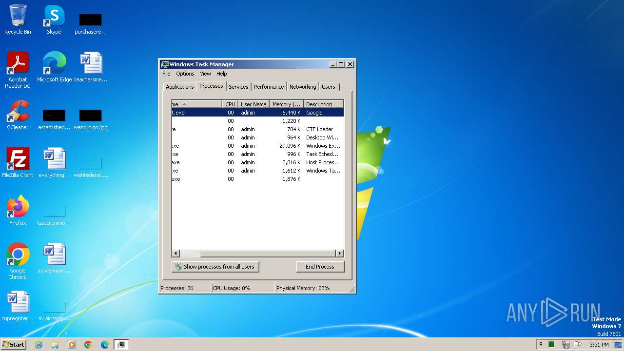This screenshot has height=351, width=624.
Task: Switch to the Networking tab
Action: pos(303,87)
